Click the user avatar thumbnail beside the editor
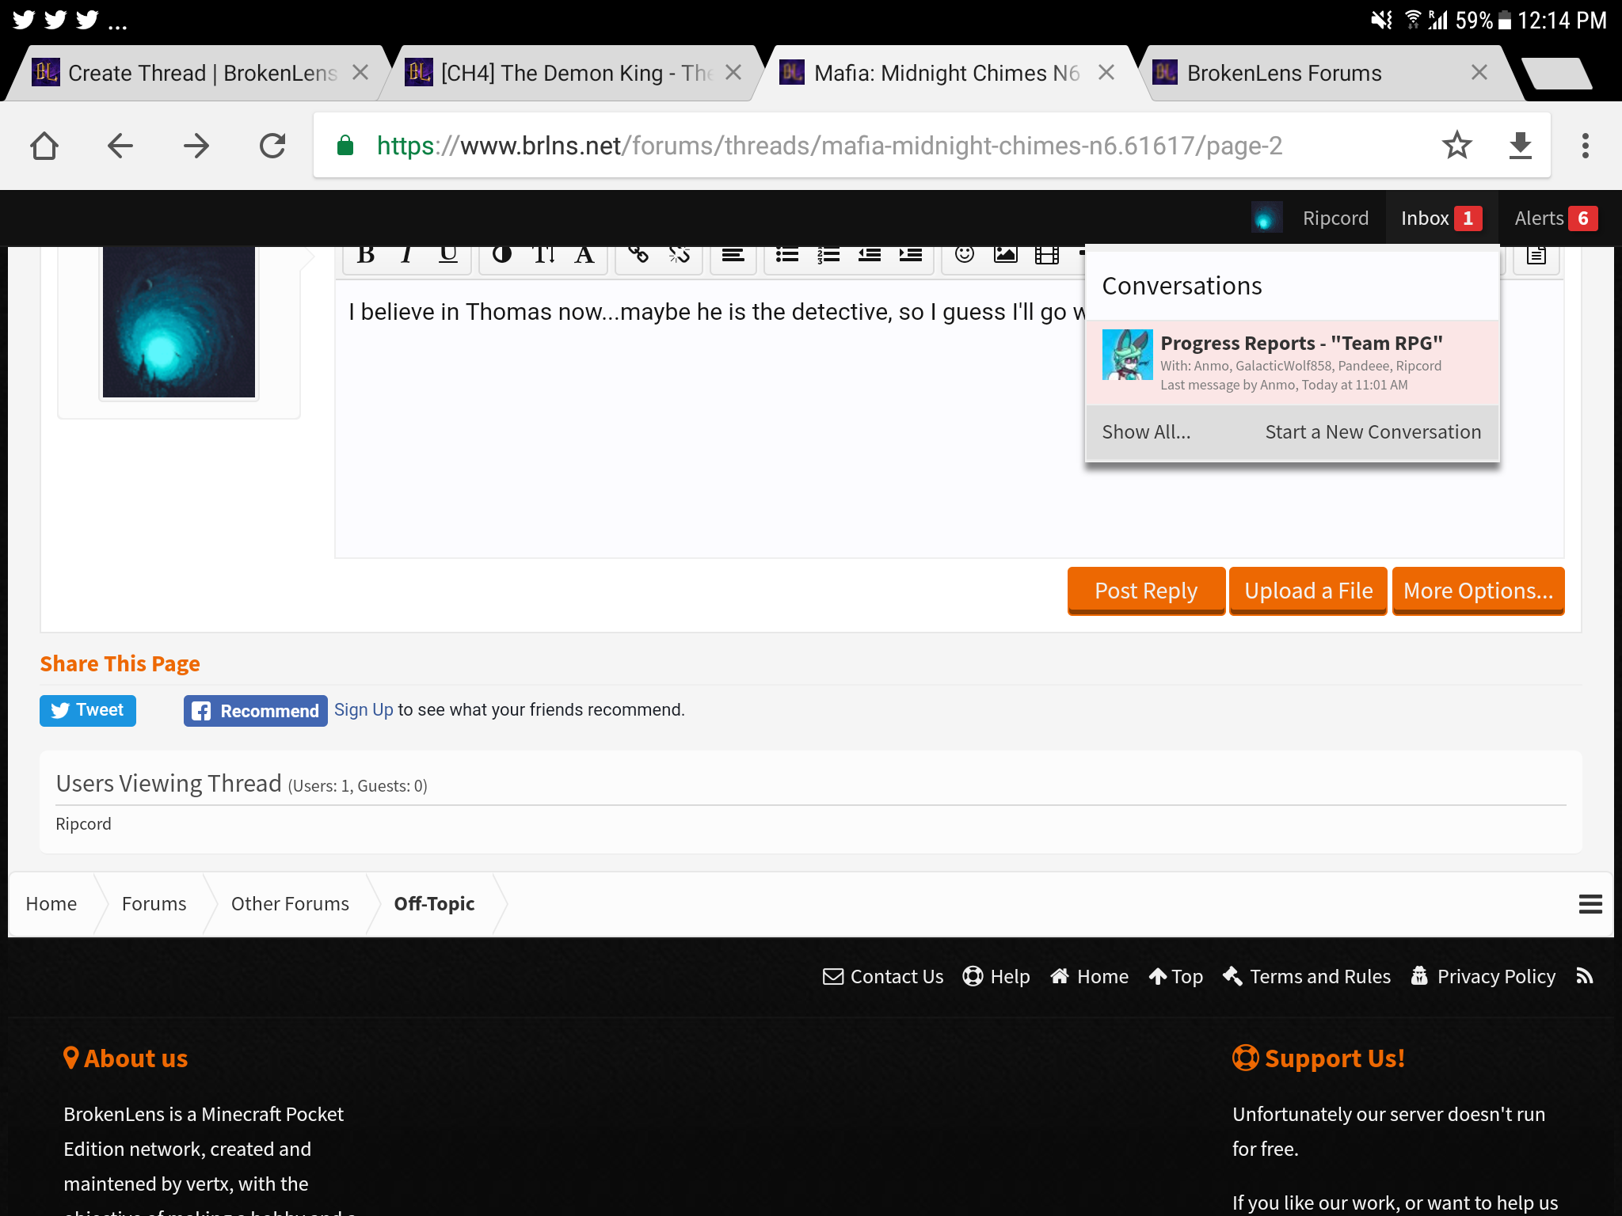This screenshot has width=1622, height=1216. 179,321
